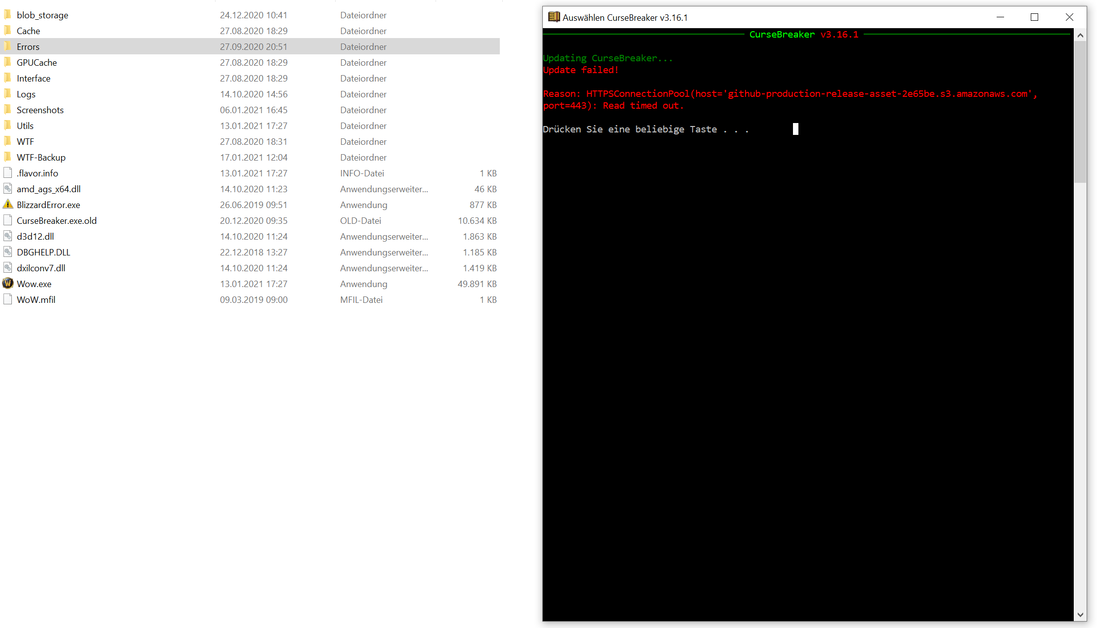Open the blob_storage folder
Viewport: 1098px width, 628px height.
(42, 15)
